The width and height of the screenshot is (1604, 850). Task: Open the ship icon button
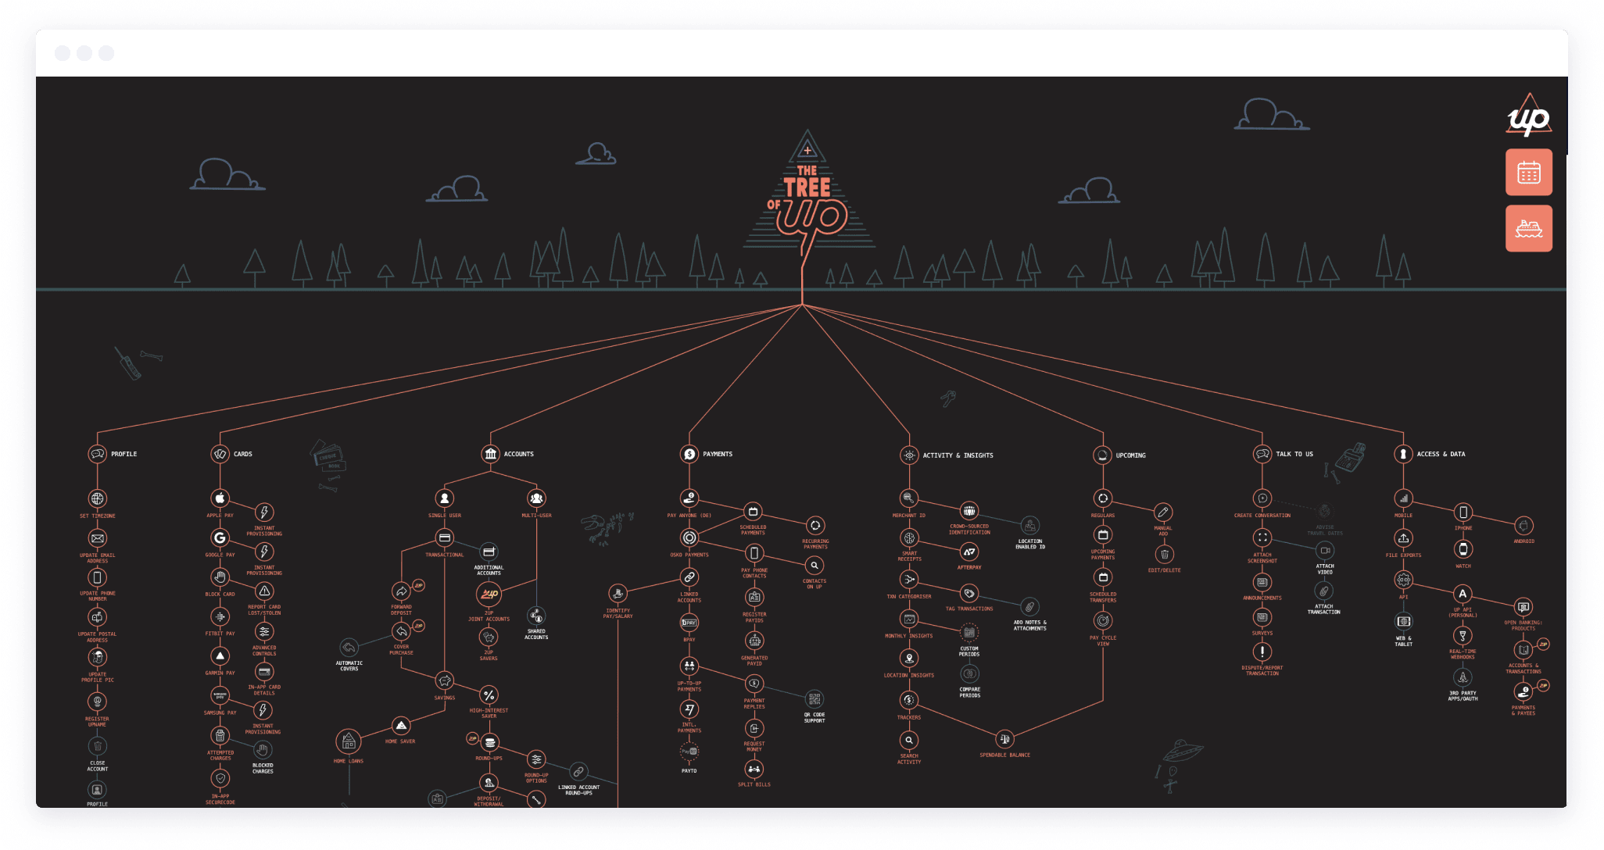1529,228
